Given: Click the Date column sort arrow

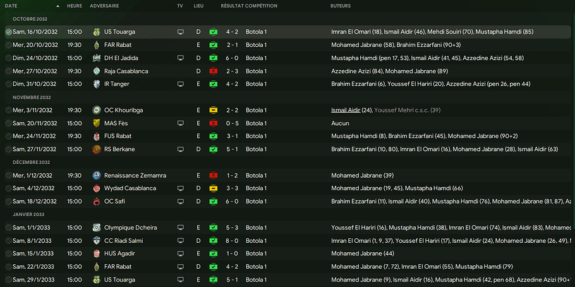Looking at the screenshot, I should (58, 6).
